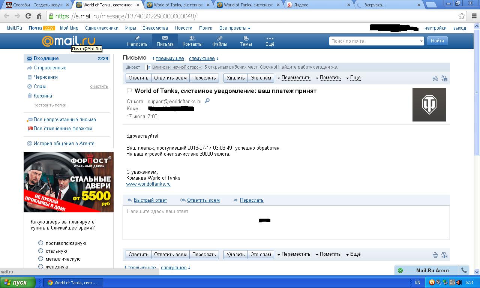
Task: Click the Форпост steel doors ad banner
Action: [x=69, y=182]
